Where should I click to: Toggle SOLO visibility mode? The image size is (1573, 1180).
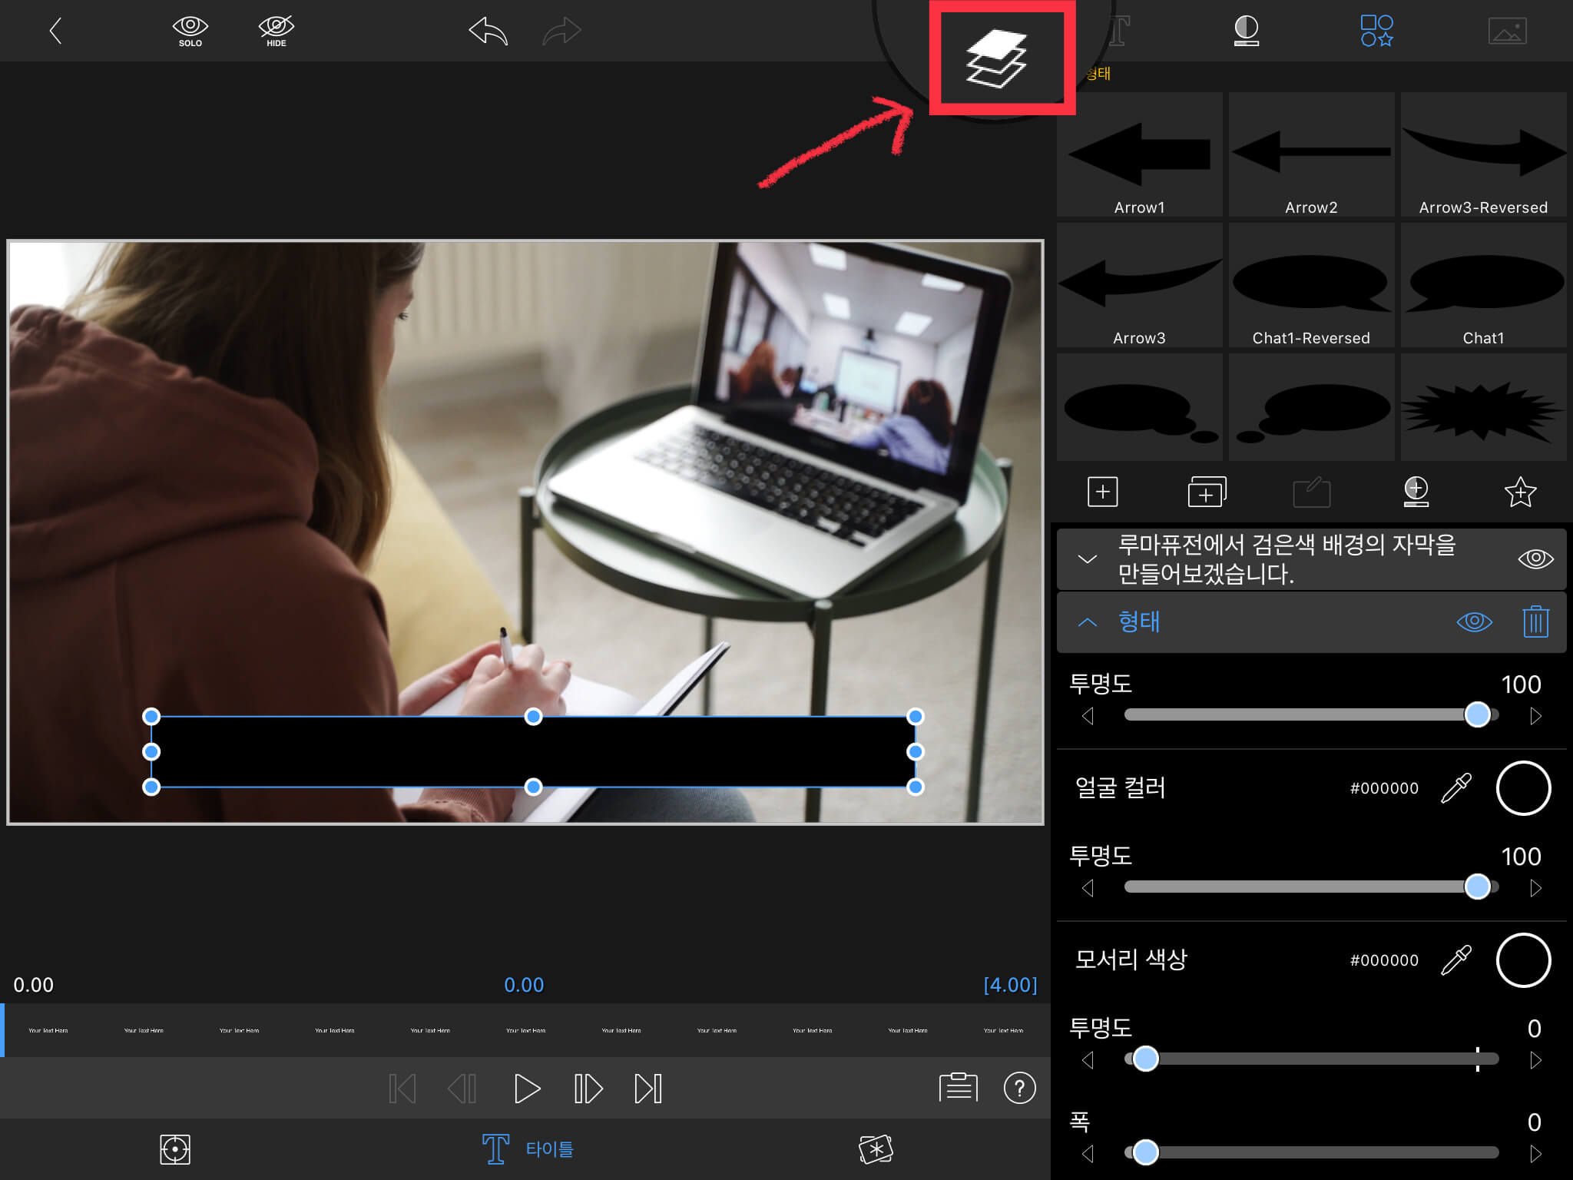coord(190,31)
